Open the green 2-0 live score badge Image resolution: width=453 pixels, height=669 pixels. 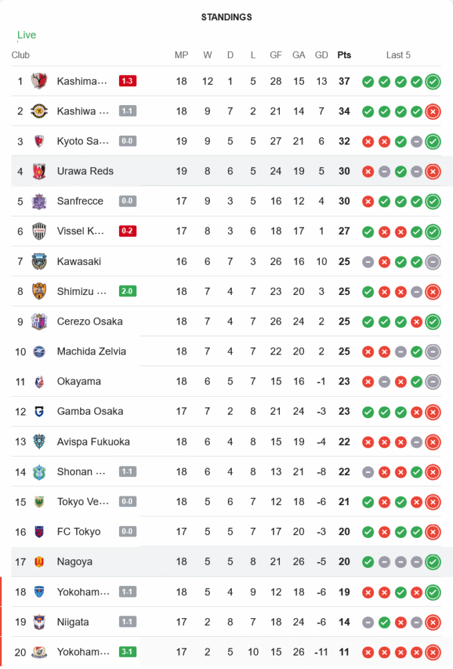(128, 292)
